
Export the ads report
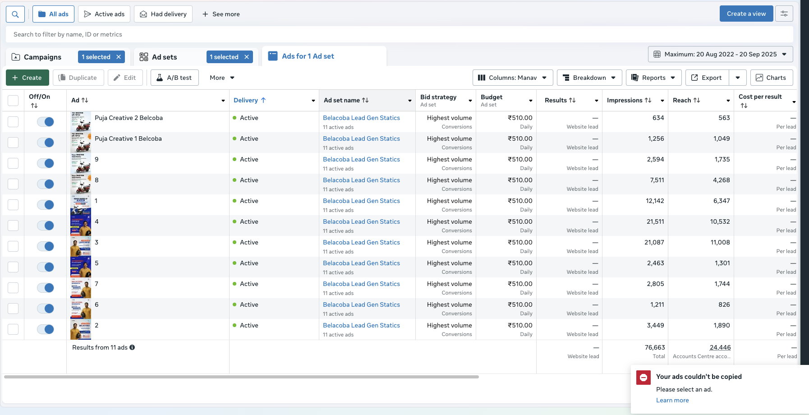coord(706,78)
